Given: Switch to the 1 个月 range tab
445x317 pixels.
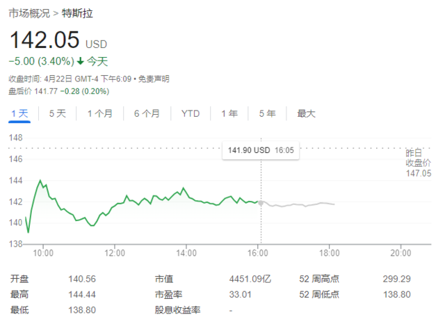Looking at the screenshot, I should [x=99, y=113].
